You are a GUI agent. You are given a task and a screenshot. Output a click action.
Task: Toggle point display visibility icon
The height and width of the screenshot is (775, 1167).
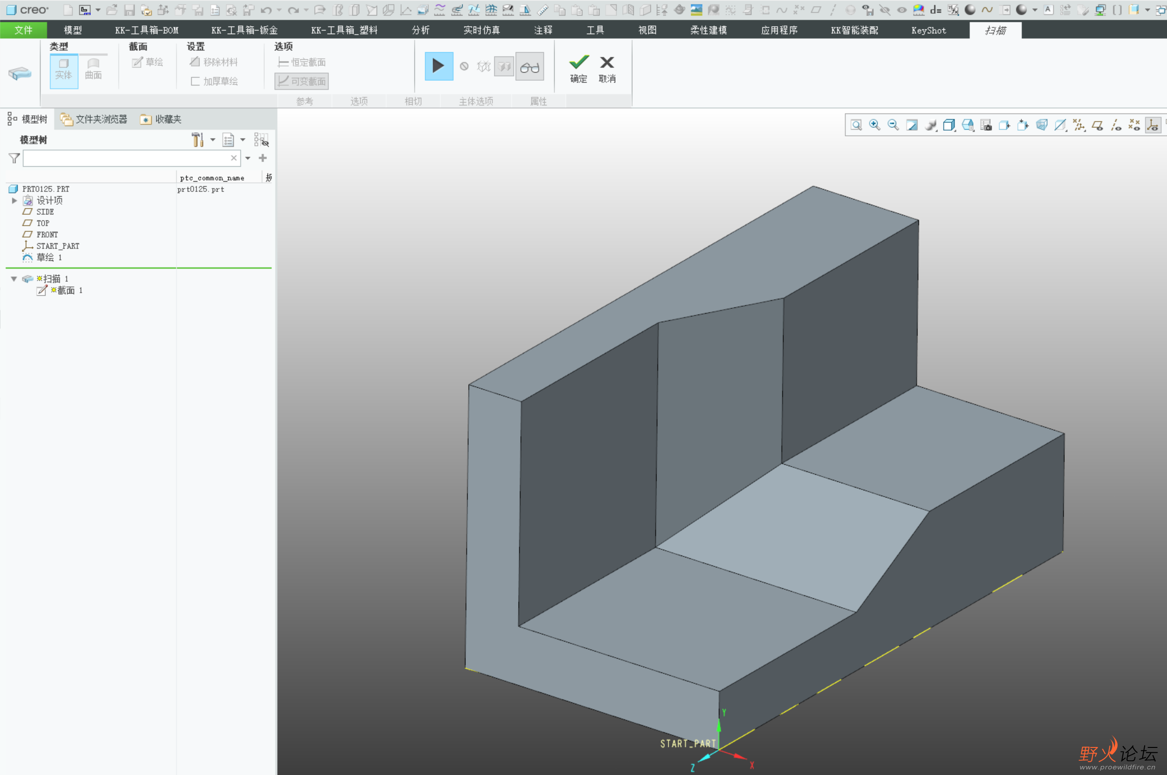[x=1134, y=125]
